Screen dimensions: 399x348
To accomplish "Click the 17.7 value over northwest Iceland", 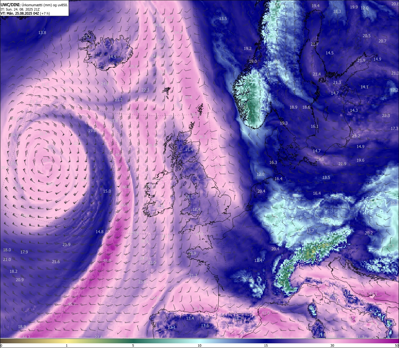I will (x=87, y=37).
